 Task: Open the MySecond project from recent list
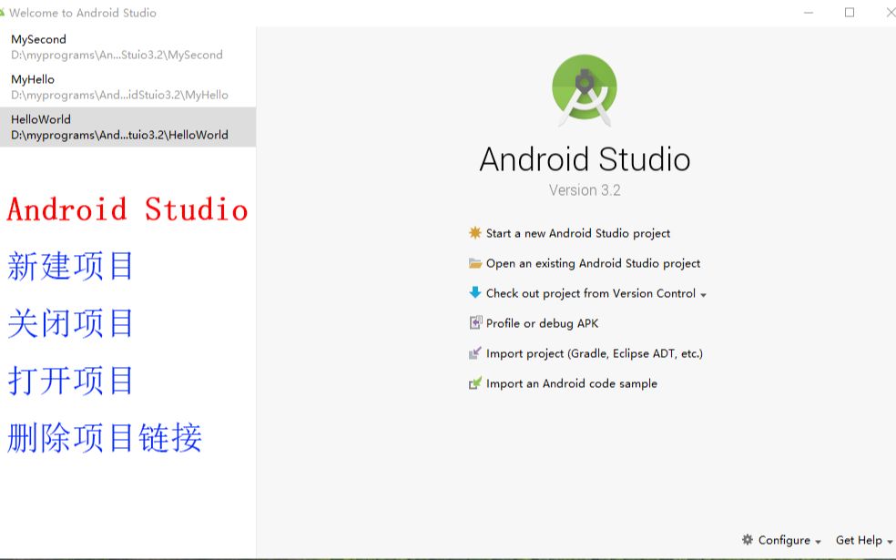(x=127, y=46)
